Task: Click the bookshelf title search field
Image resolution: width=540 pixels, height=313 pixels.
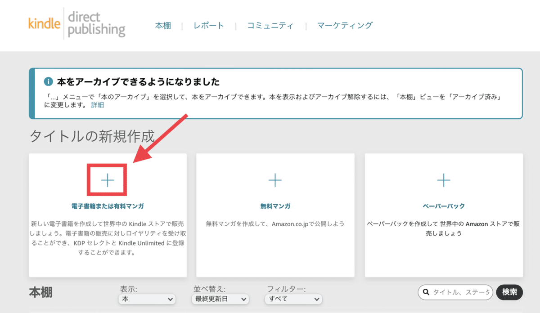Action: pos(455,292)
